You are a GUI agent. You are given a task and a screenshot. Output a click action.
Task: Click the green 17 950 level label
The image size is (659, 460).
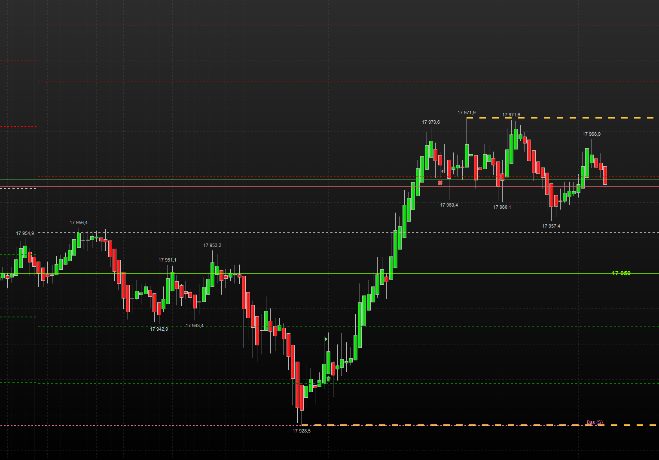click(621, 273)
